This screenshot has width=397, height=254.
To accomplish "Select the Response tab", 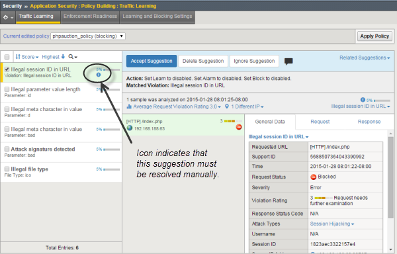I will [x=369, y=122].
